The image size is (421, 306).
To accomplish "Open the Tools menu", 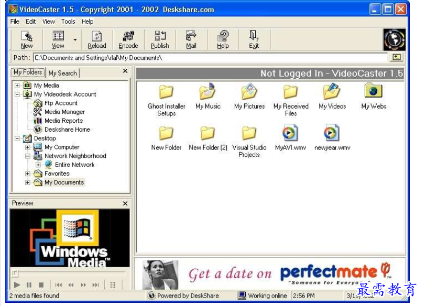I will [68, 22].
